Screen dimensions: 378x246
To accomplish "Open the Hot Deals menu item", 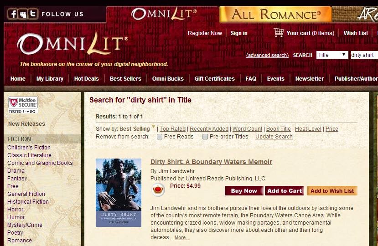I will (86, 79).
